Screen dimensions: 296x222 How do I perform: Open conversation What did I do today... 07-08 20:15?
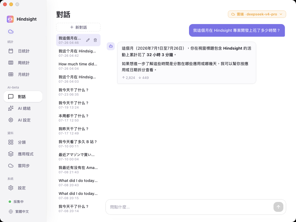click(x=78, y=195)
